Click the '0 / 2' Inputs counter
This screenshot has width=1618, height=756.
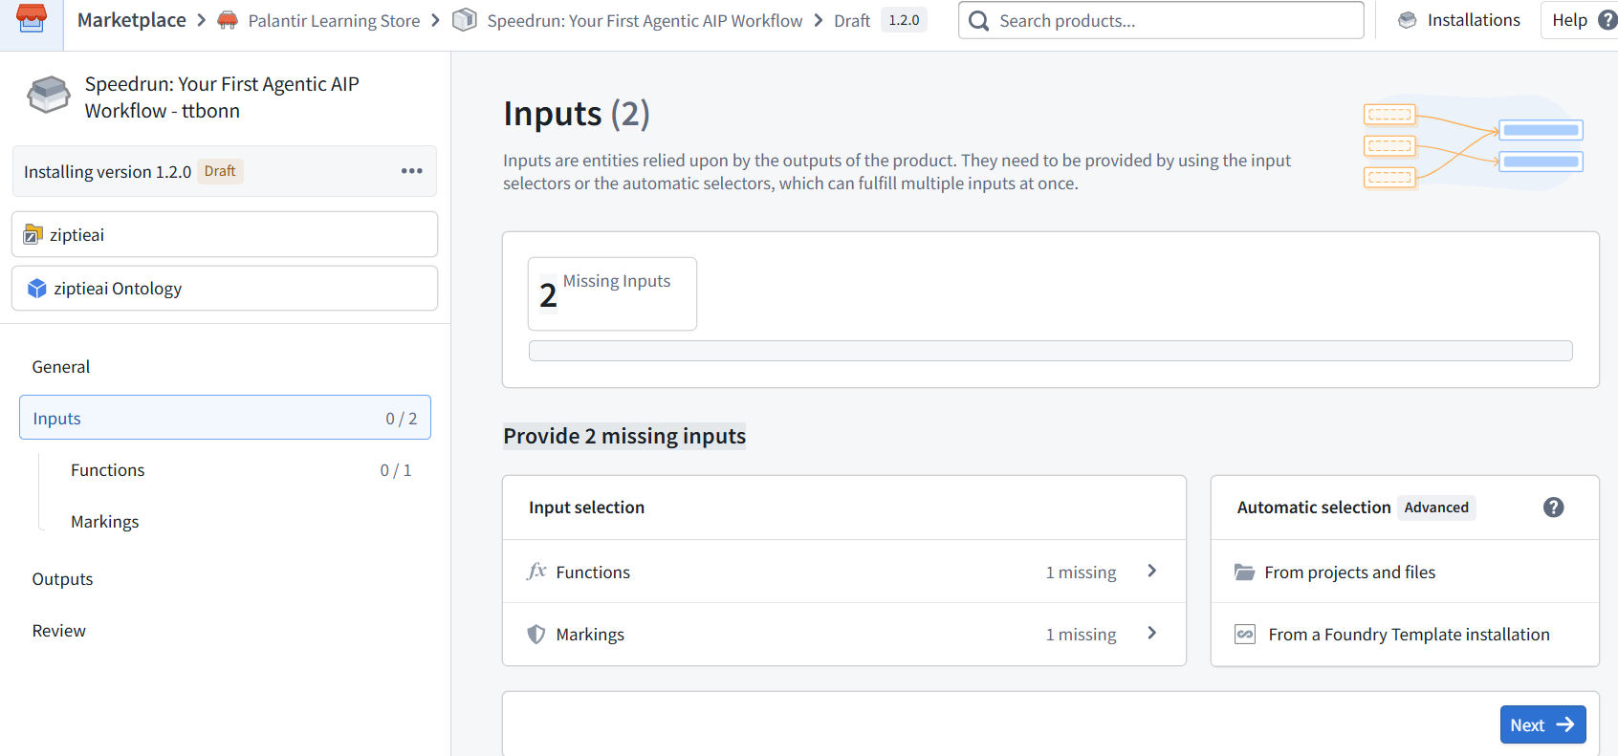(402, 419)
